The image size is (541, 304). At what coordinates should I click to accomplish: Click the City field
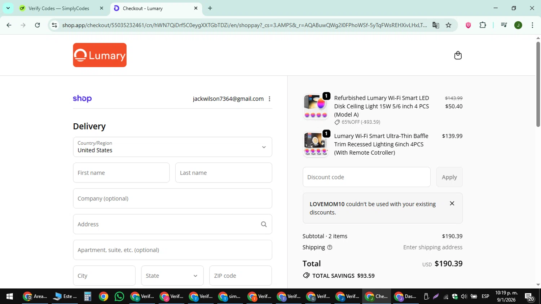pyautogui.click(x=104, y=276)
